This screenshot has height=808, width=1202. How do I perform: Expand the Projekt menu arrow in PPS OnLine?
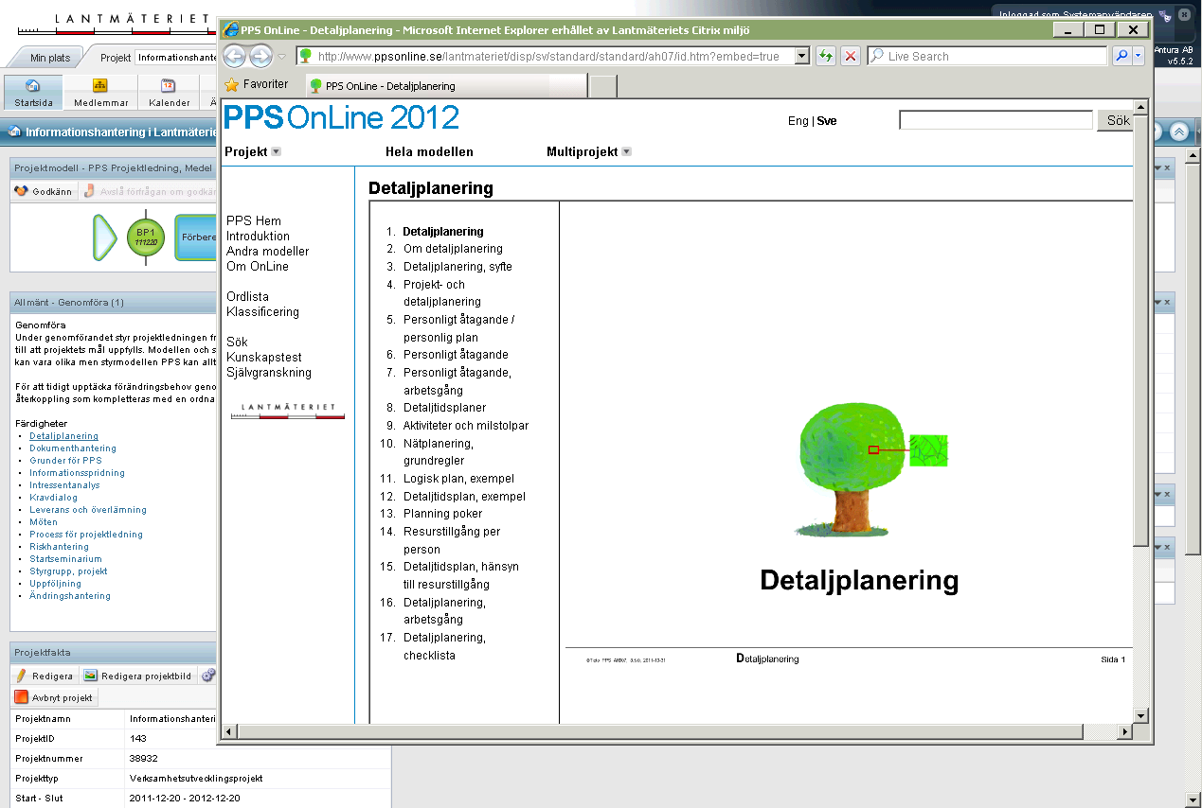(276, 151)
